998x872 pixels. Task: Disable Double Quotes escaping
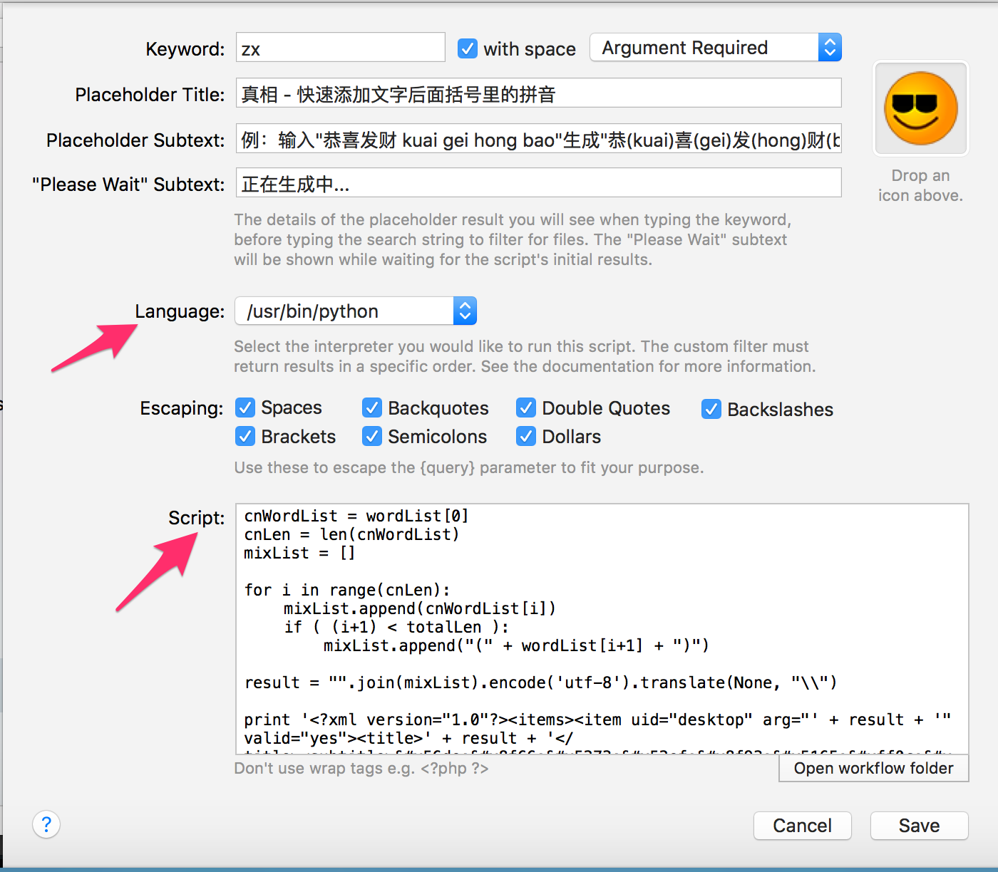[525, 408]
